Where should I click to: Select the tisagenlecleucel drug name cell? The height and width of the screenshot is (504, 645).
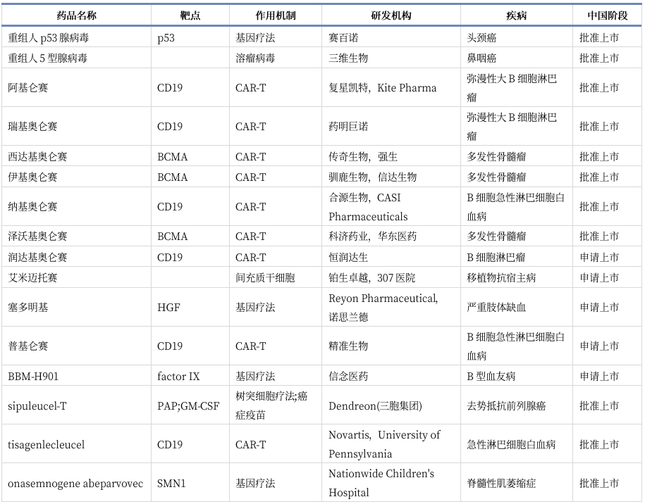click(x=47, y=445)
